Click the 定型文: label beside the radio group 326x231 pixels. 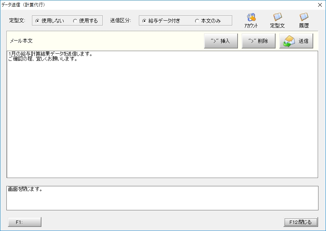[17, 21]
